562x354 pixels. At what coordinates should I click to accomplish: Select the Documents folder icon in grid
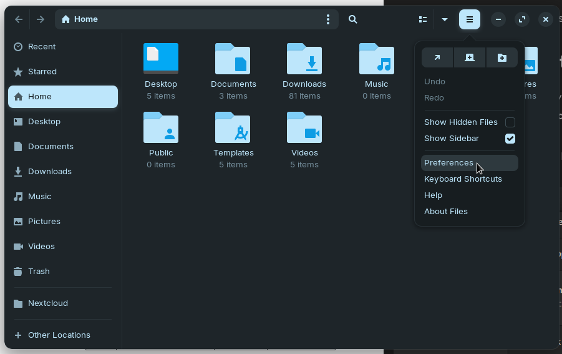[x=233, y=59]
